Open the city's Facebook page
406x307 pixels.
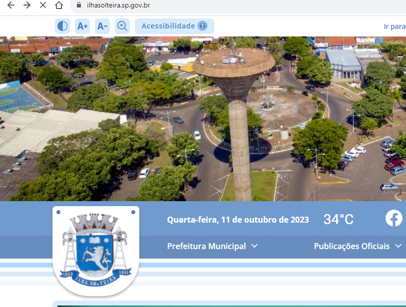tap(394, 219)
